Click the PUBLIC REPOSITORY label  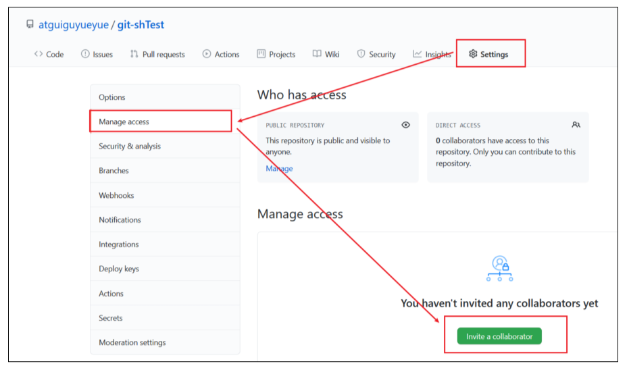pyautogui.click(x=295, y=126)
